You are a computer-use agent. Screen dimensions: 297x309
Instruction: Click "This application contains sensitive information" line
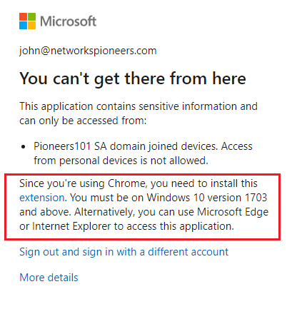pos(139,106)
